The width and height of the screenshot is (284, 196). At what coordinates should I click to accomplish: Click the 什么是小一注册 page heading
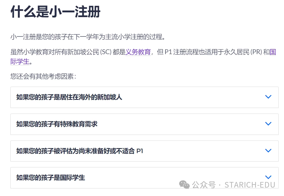pos(55,12)
